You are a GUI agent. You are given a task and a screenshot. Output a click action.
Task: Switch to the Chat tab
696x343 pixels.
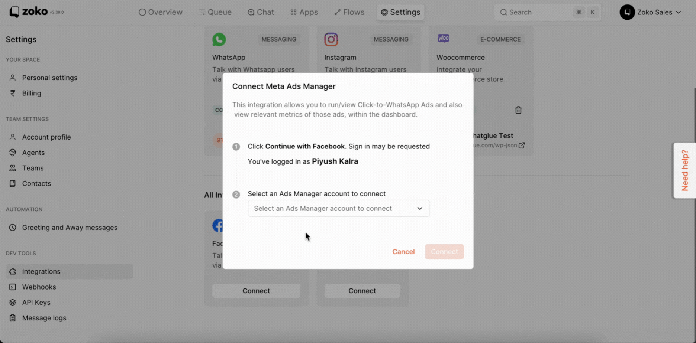(x=261, y=12)
